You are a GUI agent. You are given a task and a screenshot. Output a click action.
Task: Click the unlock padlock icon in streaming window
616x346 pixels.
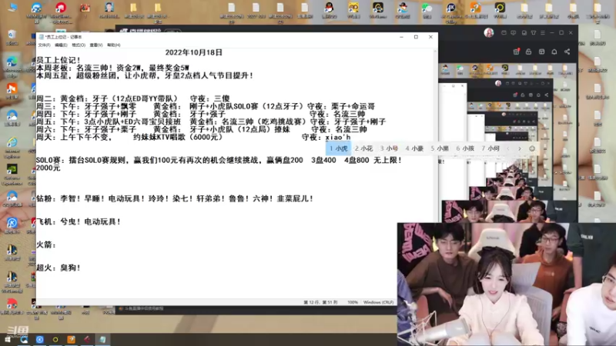(x=528, y=52)
